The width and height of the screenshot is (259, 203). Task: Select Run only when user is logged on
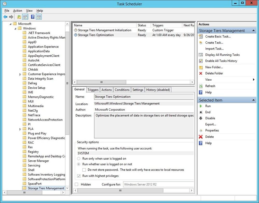(x=79, y=159)
